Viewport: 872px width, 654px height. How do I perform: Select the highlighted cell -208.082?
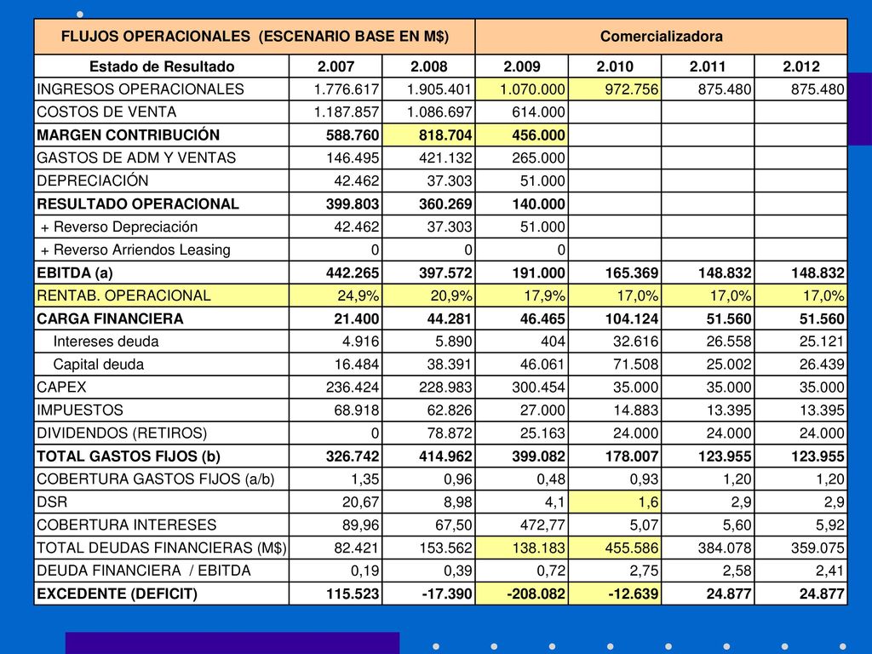[x=522, y=594]
